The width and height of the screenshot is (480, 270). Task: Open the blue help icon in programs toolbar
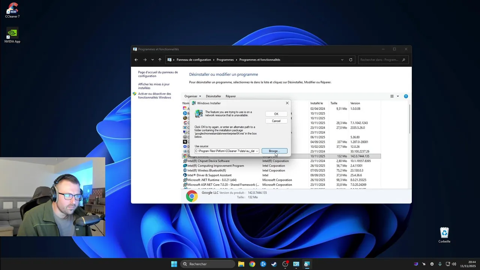click(406, 96)
